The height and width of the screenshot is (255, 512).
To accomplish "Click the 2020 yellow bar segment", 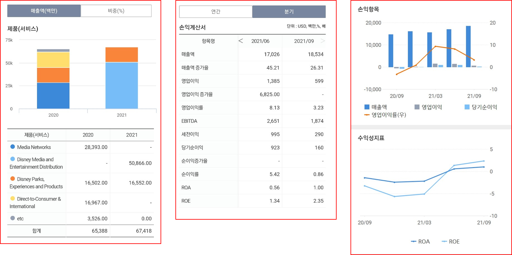I will point(53,60).
